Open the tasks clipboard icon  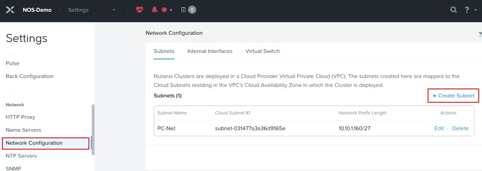coord(183,10)
